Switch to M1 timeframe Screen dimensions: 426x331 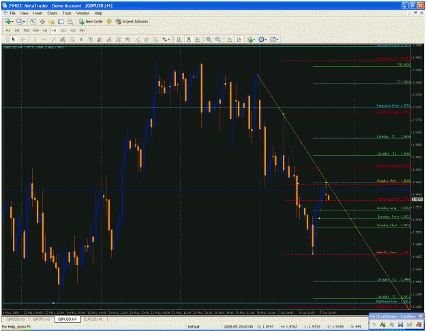click(x=8, y=31)
